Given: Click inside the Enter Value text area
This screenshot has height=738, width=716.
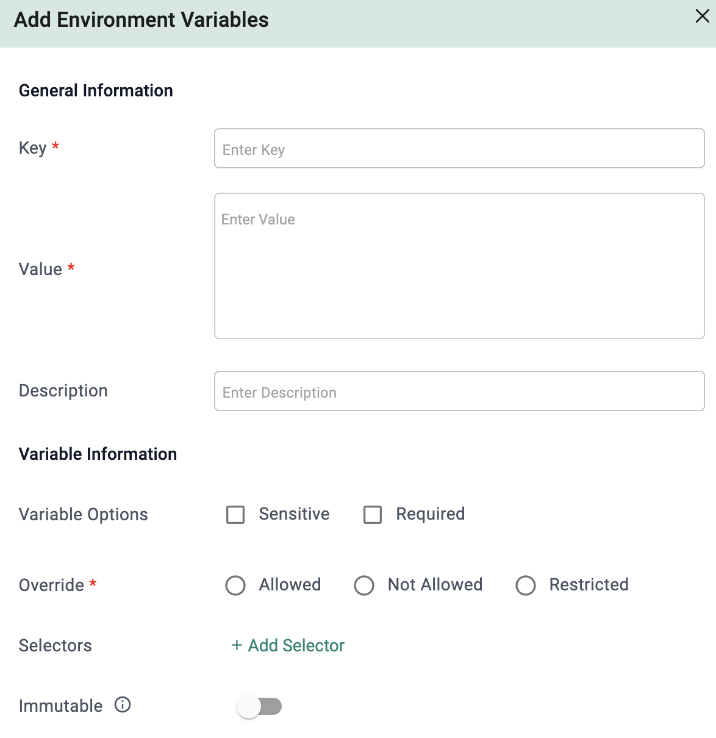Looking at the screenshot, I should 459,266.
